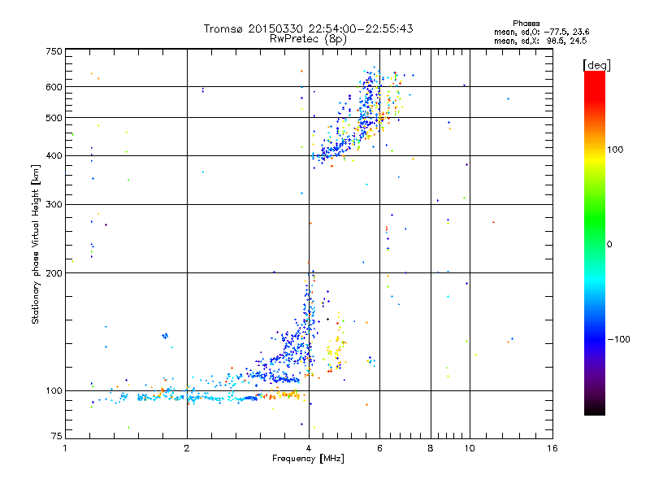Image resolution: width=650 pixels, height=488 pixels.
Task: Click the black bottom end of color bar
Action: [594, 411]
